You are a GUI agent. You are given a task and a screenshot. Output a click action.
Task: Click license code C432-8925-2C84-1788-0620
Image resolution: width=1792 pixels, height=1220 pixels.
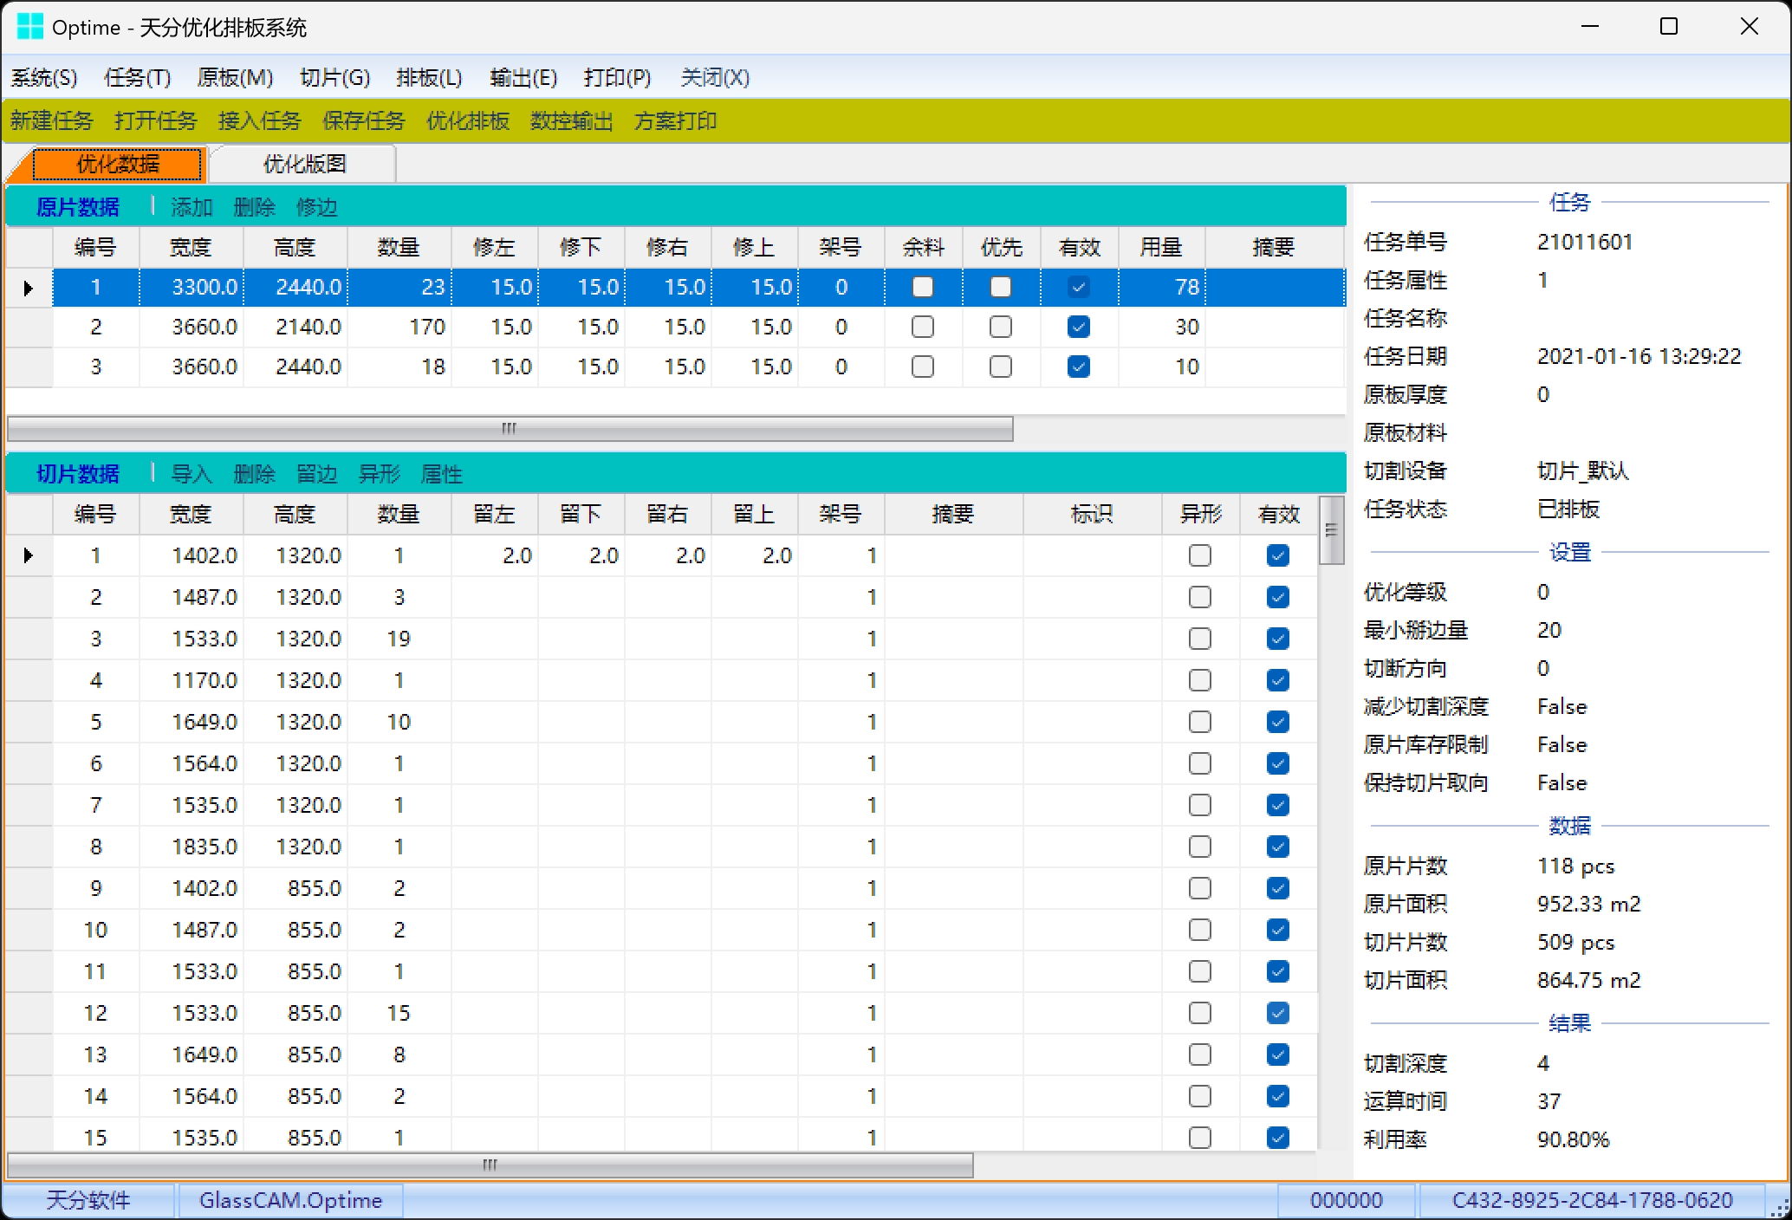coord(1592,1200)
